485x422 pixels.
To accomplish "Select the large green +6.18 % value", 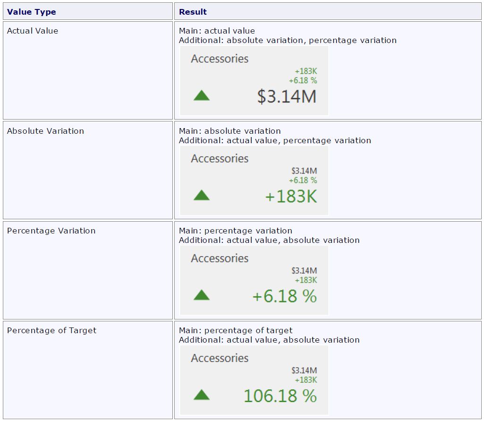I will click(284, 296).
